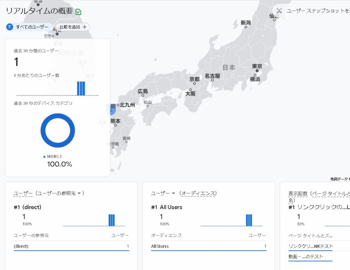The image size is (350, 270).
Task: Select the All Users audience row
Action: click(208, 246)
